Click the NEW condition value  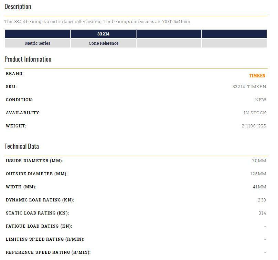coord(260,100)
